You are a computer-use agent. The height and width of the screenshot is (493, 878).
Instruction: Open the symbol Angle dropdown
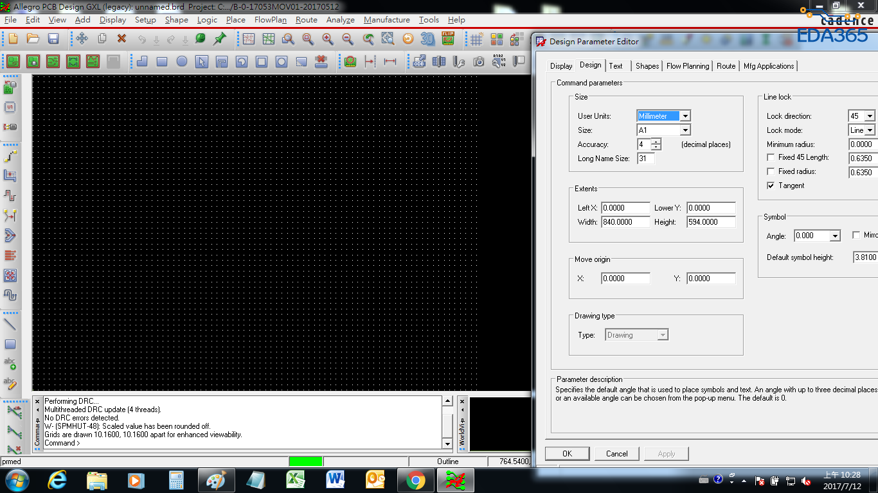pos(835,236)
